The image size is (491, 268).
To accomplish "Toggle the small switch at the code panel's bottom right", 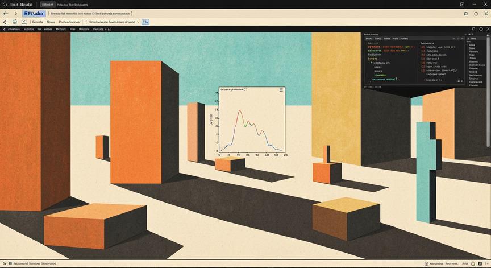I will coord(460,81).
